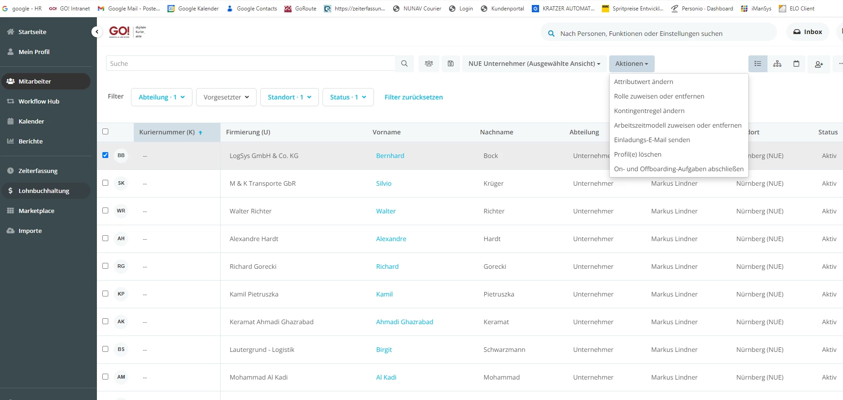This screenshot has width=843, height=400.
Task: Collapse the sidebar with the arrow button
Action: point(96,31)
